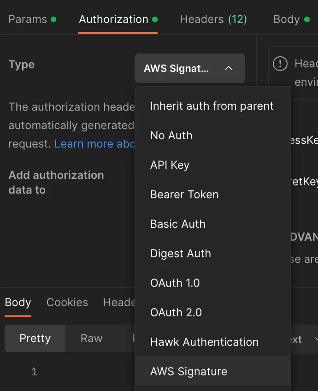
Task: Switch to the Headers (12) tab
Action: point(213,19)
